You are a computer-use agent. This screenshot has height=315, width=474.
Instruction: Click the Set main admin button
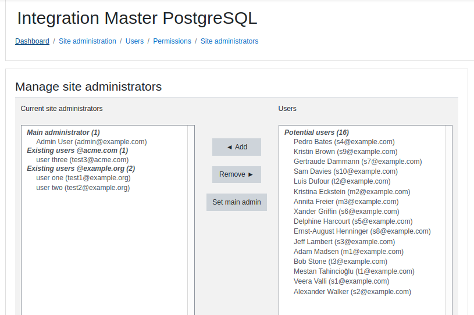[x=236, y=202]
